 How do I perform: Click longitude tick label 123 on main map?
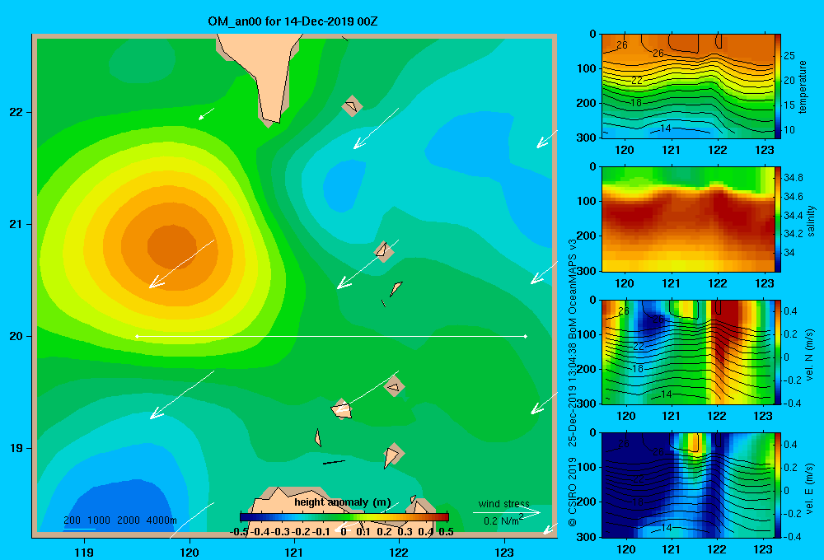(504, 552)
